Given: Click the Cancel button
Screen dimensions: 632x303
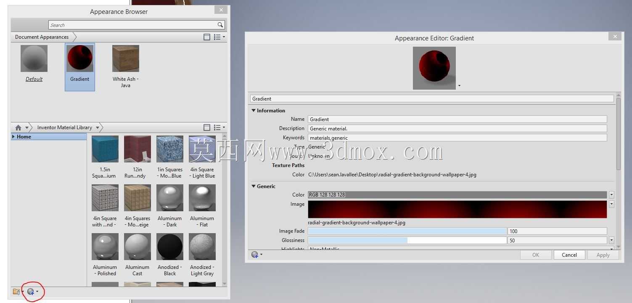Looking at the screenshot, I should pyautogui.click(x=569, y=255).
